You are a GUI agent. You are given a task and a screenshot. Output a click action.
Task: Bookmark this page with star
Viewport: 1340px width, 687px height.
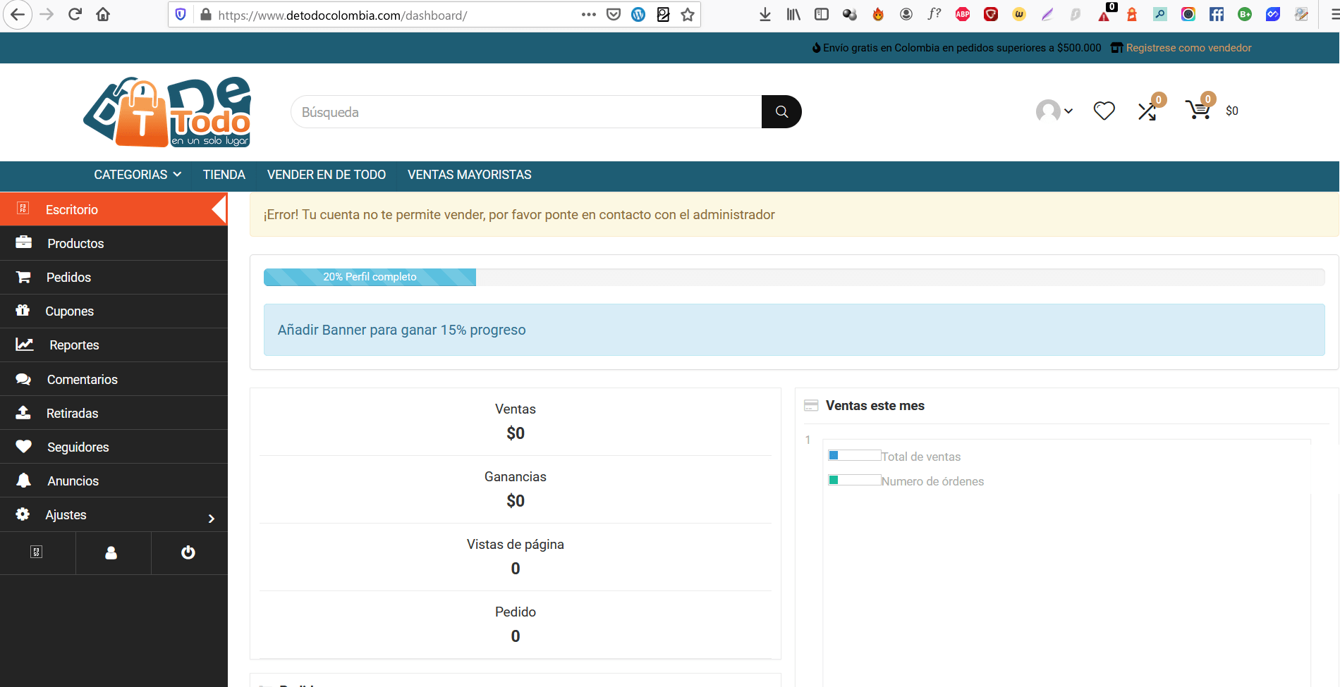coord(688,14)
